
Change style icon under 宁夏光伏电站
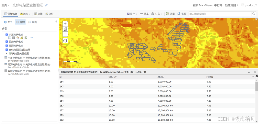18,38
